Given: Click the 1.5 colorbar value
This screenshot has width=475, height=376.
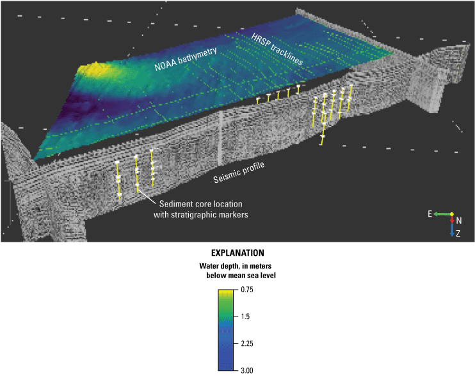Looking at the screenshot, I should coord(245,317).
